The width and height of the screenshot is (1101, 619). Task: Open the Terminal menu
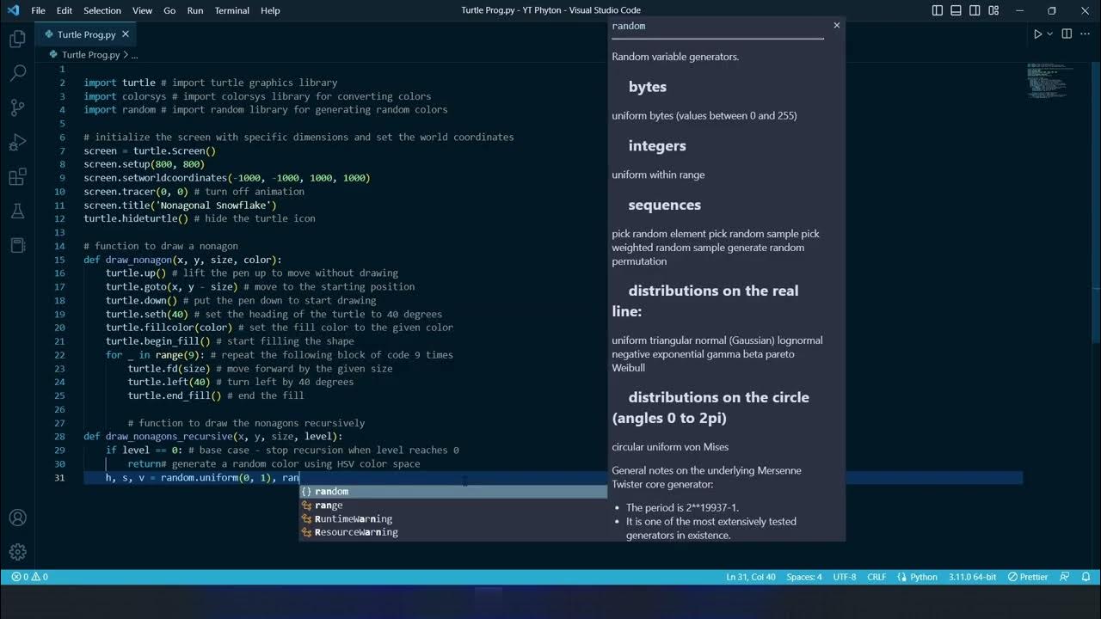(232, 10)
